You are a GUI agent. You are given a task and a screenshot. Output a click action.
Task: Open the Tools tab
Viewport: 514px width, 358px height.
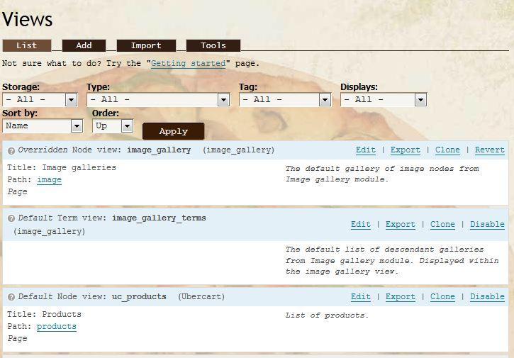(213, 45)
